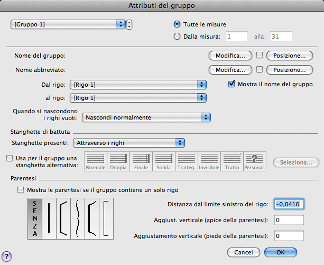Pick the curly brace bracket style
This screenshot has height=265, width=324.
pyautogui.click(x=78, y=219)
